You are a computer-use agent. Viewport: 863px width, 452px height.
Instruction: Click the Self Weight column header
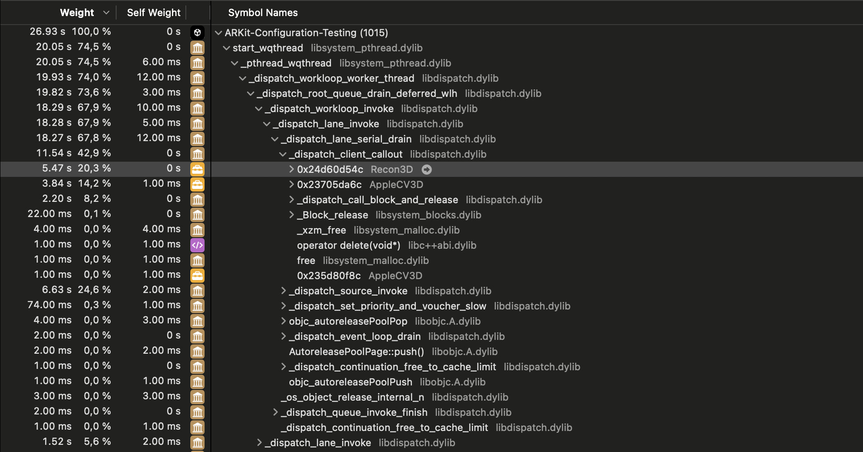pyautogui.click(x=153, y=13)
